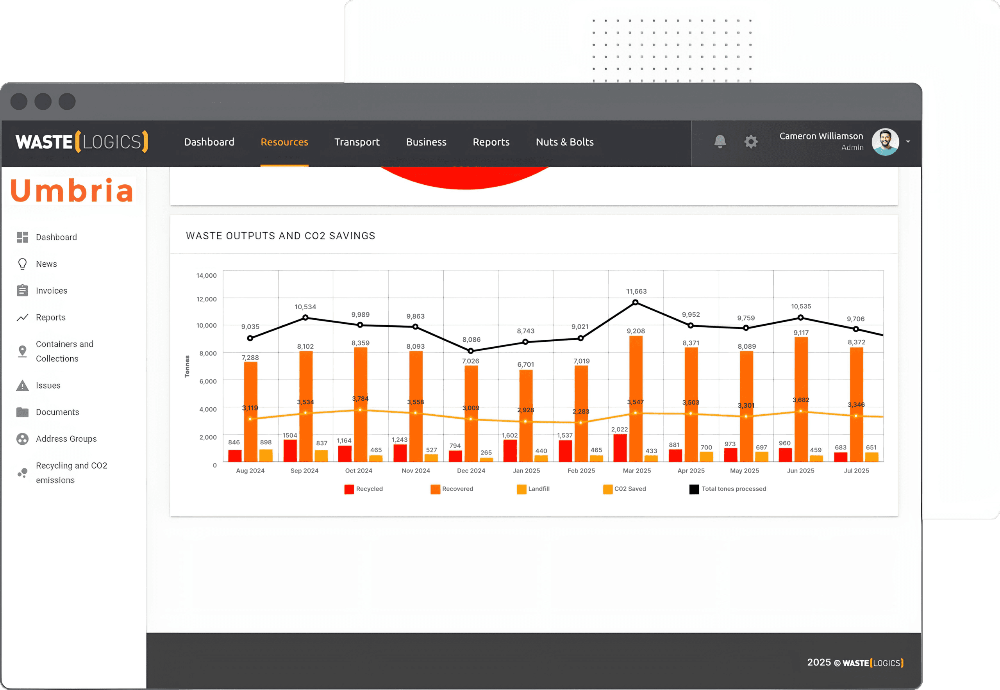Click Cameron Williamson's profile avatar
1000x690 pixels.
pyautogui.click(x=885, y=141)
